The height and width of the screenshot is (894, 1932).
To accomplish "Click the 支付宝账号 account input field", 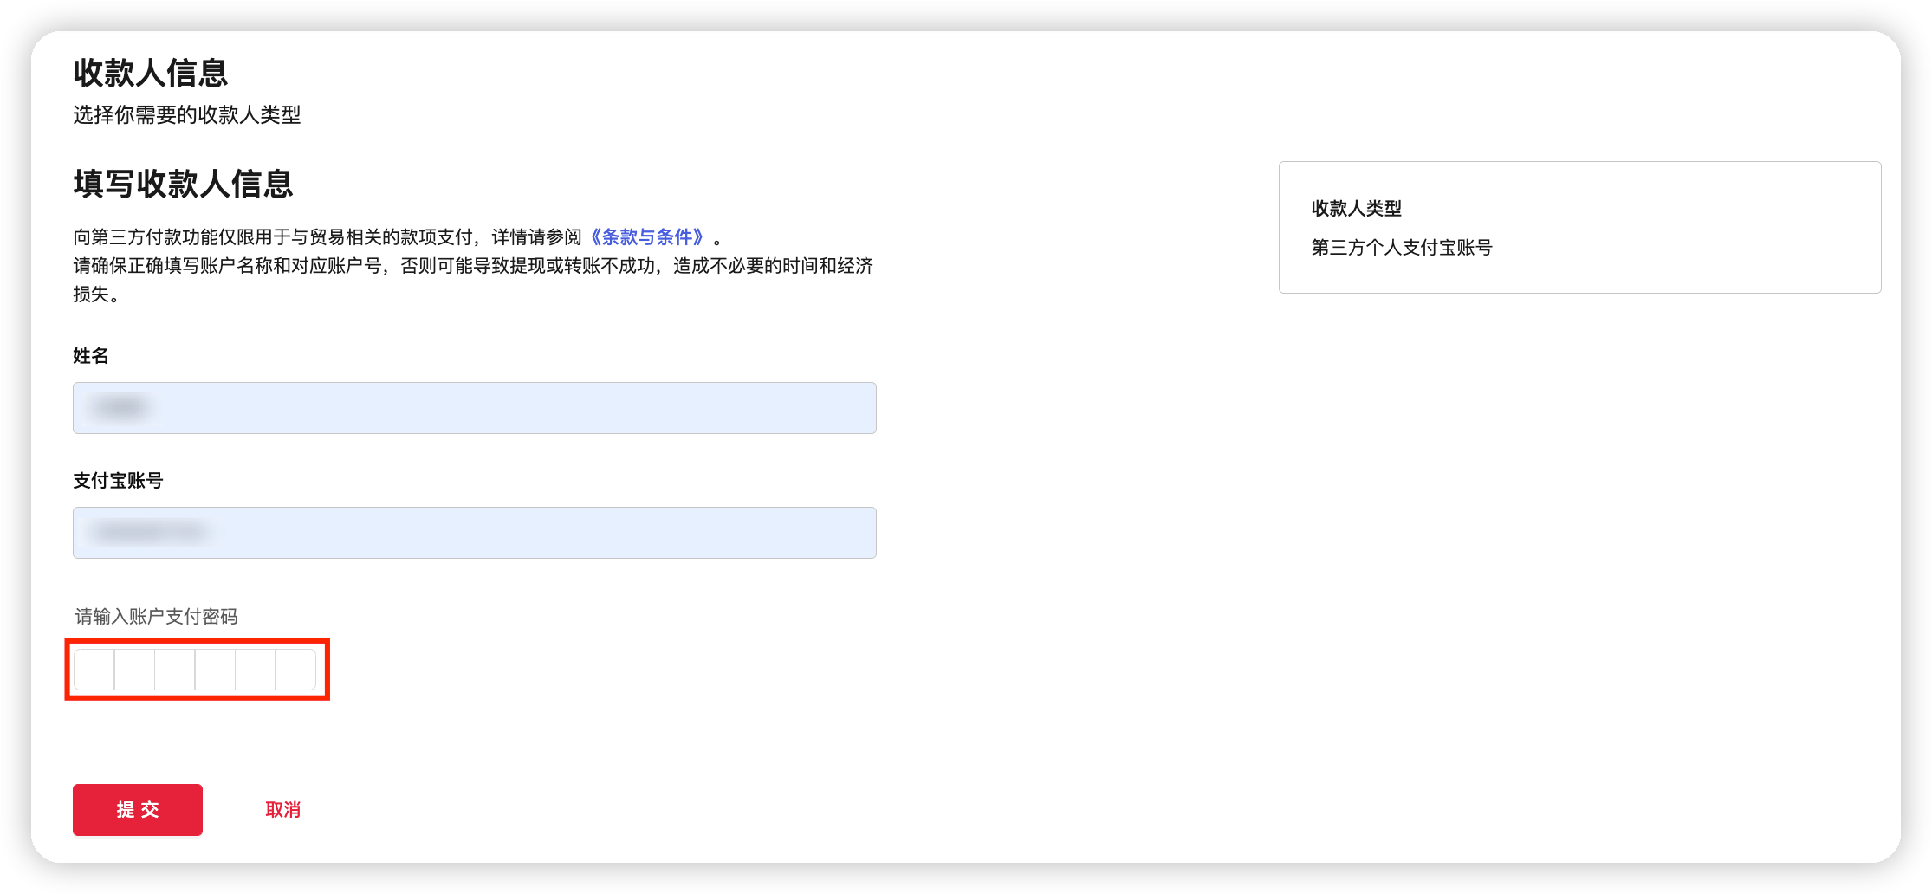I will click(x=474, y=532).
